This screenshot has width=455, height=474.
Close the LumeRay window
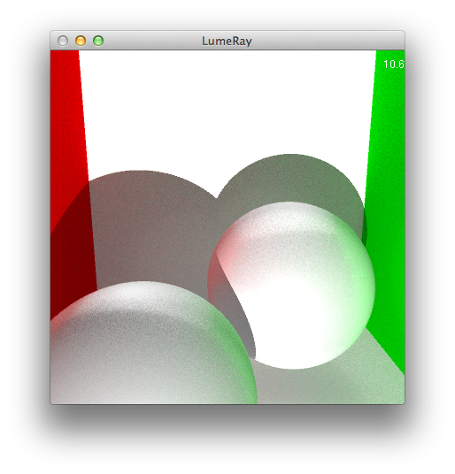(63, 41)
